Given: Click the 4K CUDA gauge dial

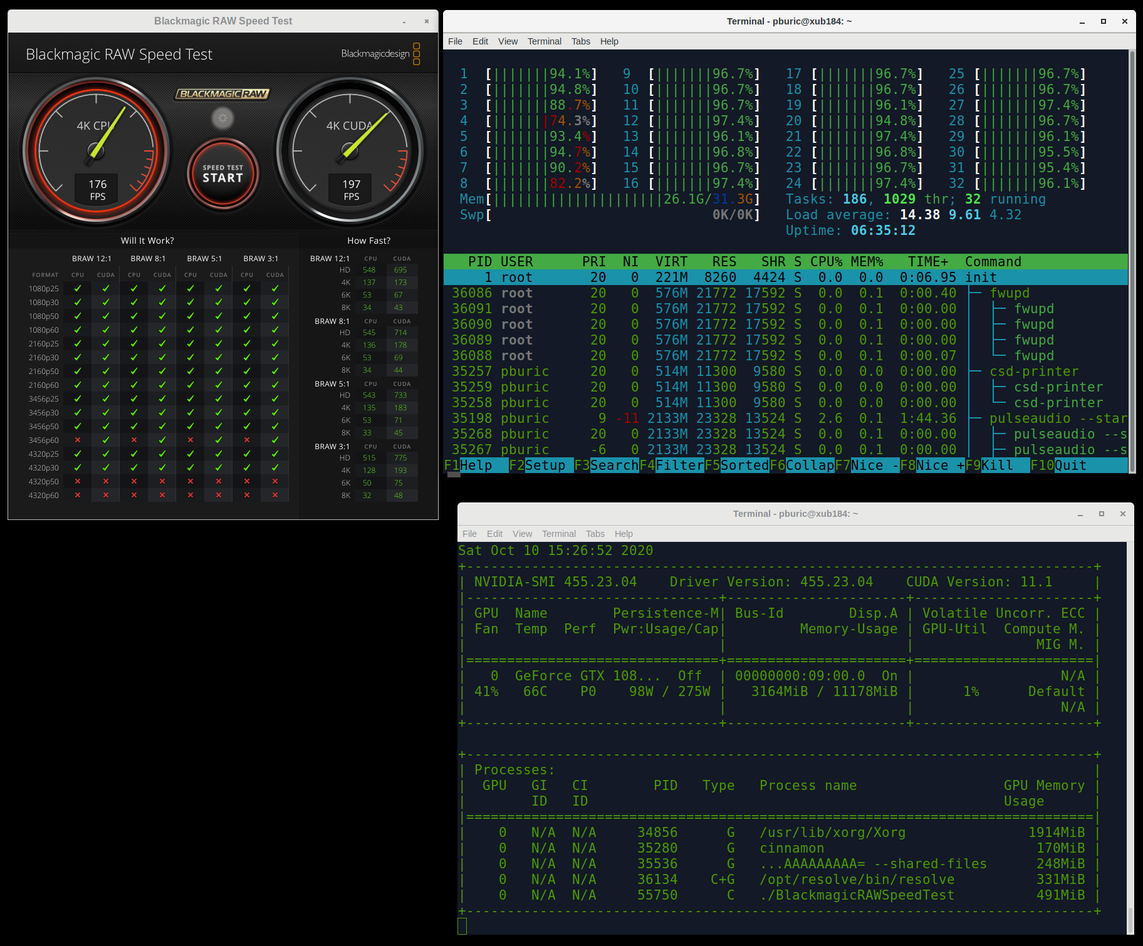Looking at the screenshot, I should click(350, 150).
